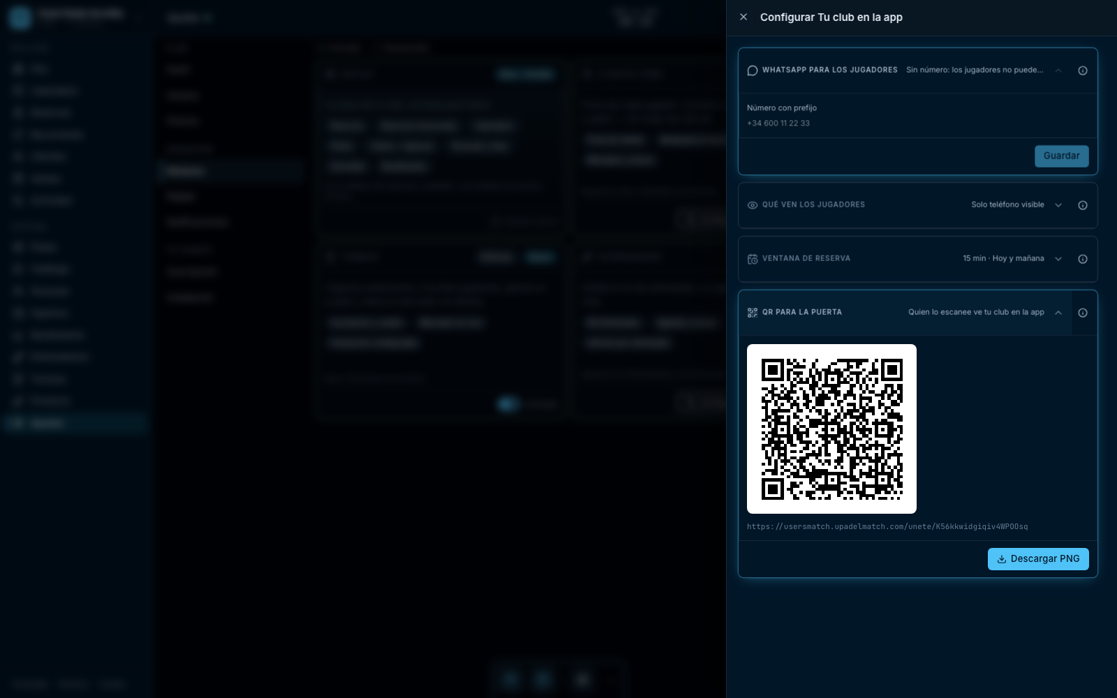Expand Qué ven los jugadores section
The width and height of the screenshot is (1117, 698).
(1058, 205)
